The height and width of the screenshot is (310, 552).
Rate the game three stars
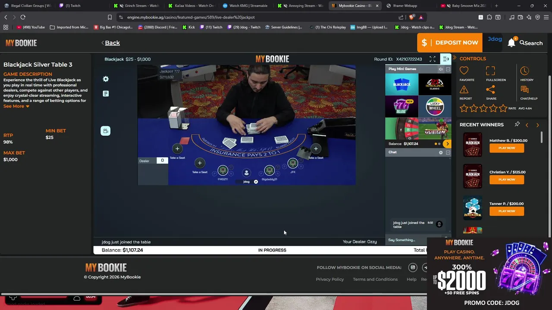point(483,108)
